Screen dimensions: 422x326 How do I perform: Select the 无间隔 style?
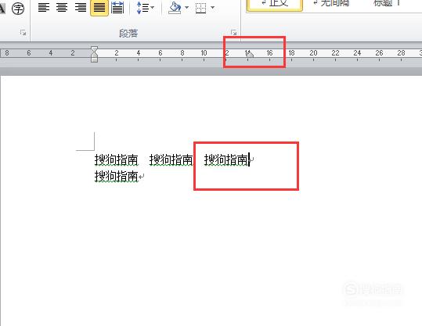(332, 3)
